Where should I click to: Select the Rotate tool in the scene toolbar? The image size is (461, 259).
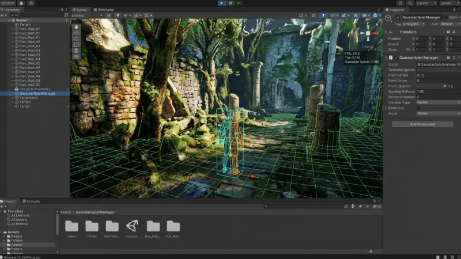point(77,39)
